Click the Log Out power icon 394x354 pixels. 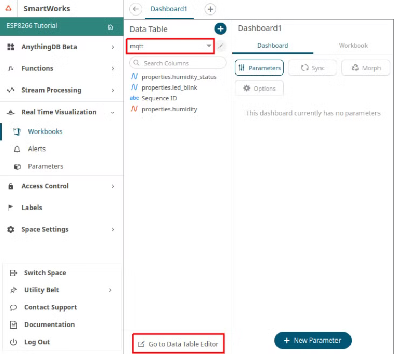coord(14,342)
